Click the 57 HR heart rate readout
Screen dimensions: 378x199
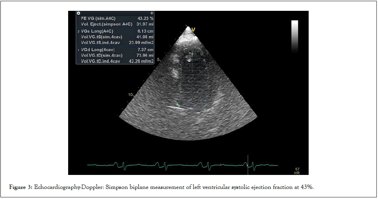[297, 171]
